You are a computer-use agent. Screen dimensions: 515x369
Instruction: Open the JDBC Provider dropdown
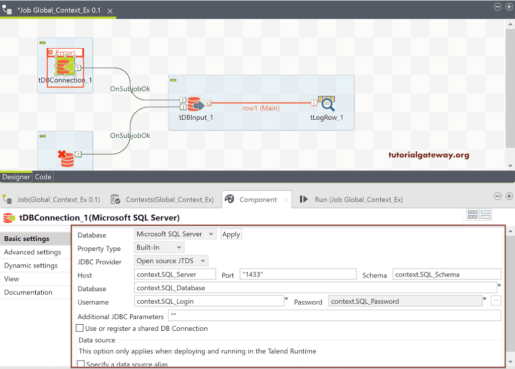[171, 260]
